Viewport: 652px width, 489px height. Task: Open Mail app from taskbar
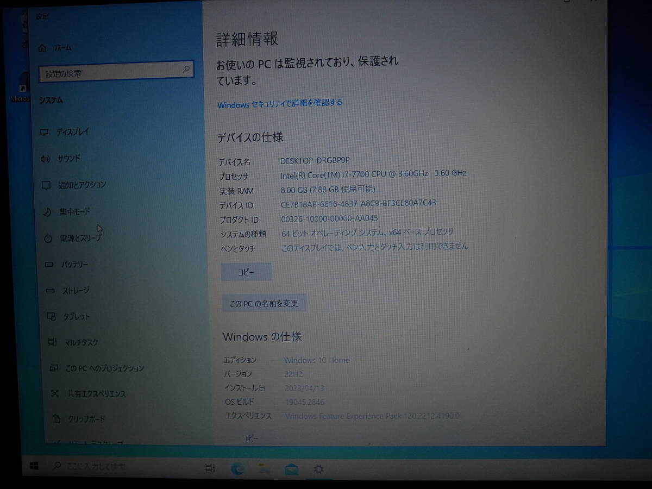(x=291, y=468)
